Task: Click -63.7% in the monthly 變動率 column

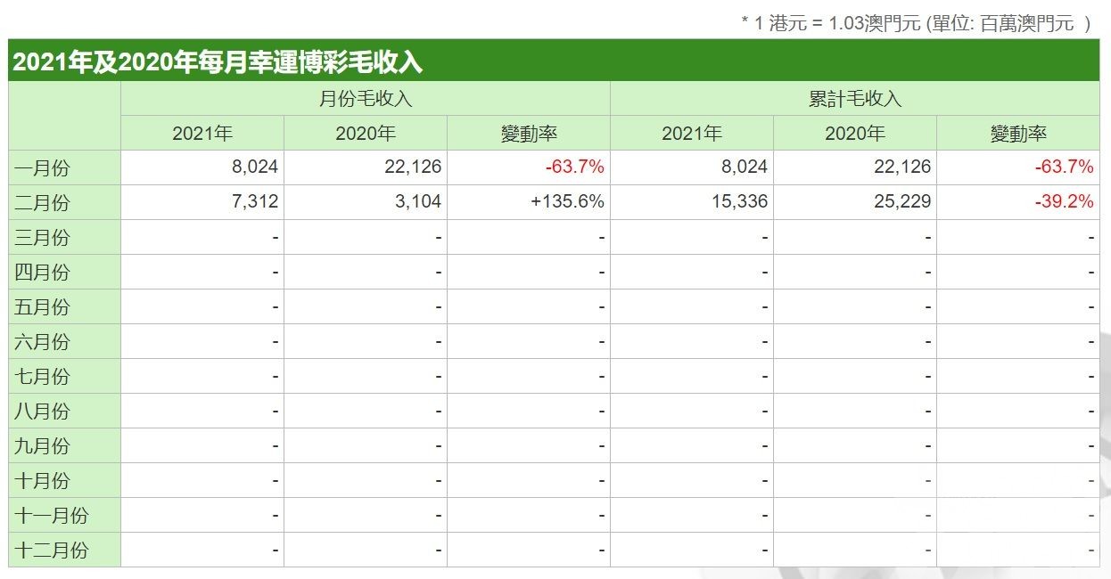Action: [575, 167]
